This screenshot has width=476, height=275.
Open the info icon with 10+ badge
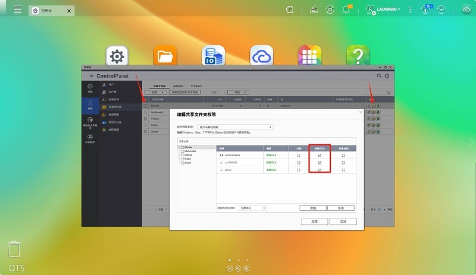(426, 9)
